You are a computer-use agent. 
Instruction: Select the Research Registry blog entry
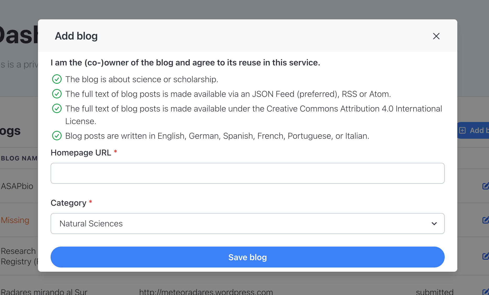coord(19,256)
